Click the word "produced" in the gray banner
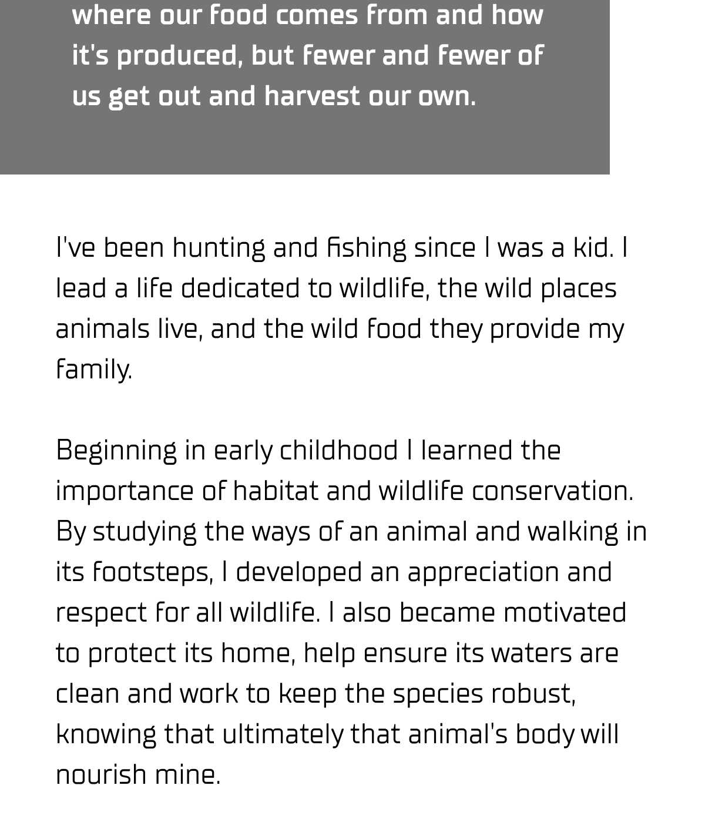Screen dimensions: 705x839 179,55
